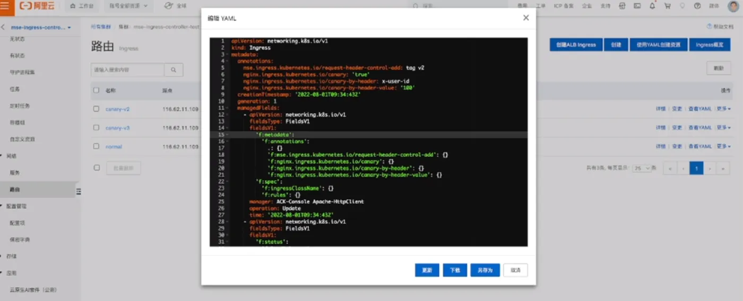Collapse fold arrow at YAML line 16

pos(227,141)
